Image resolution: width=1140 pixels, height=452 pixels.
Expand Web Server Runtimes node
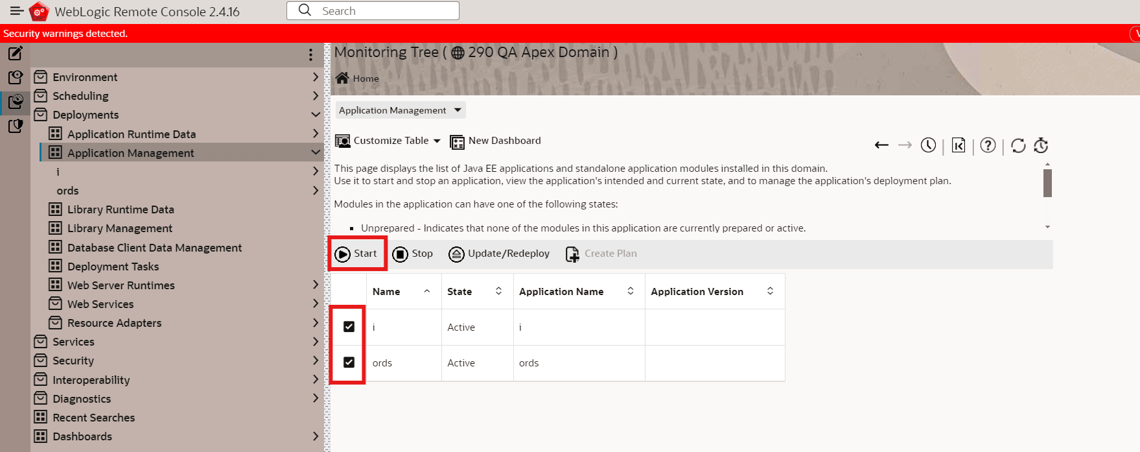tap(316, 285)
